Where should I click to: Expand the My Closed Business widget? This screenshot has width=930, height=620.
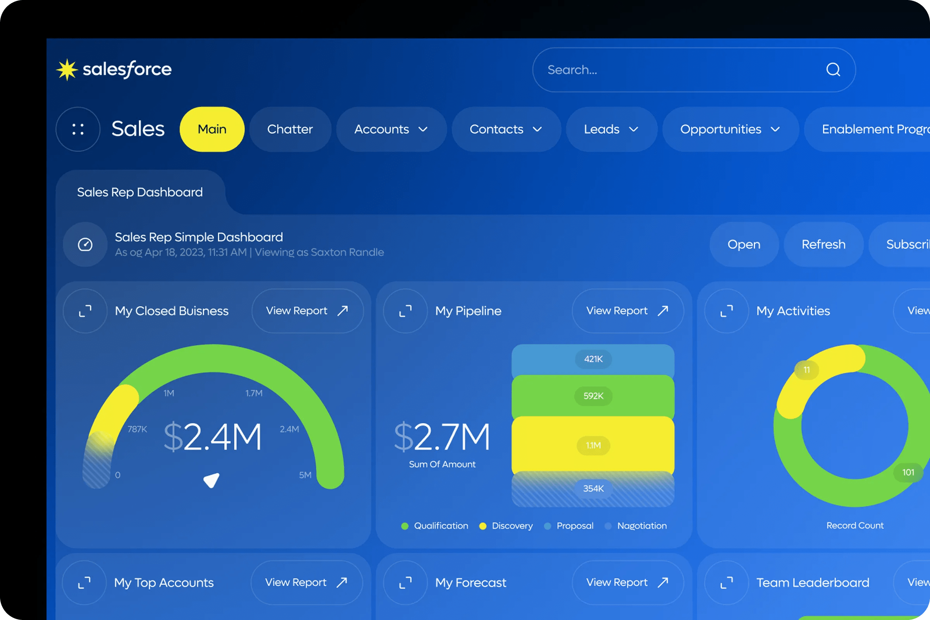pyautogui.click(x=85, y=311)
